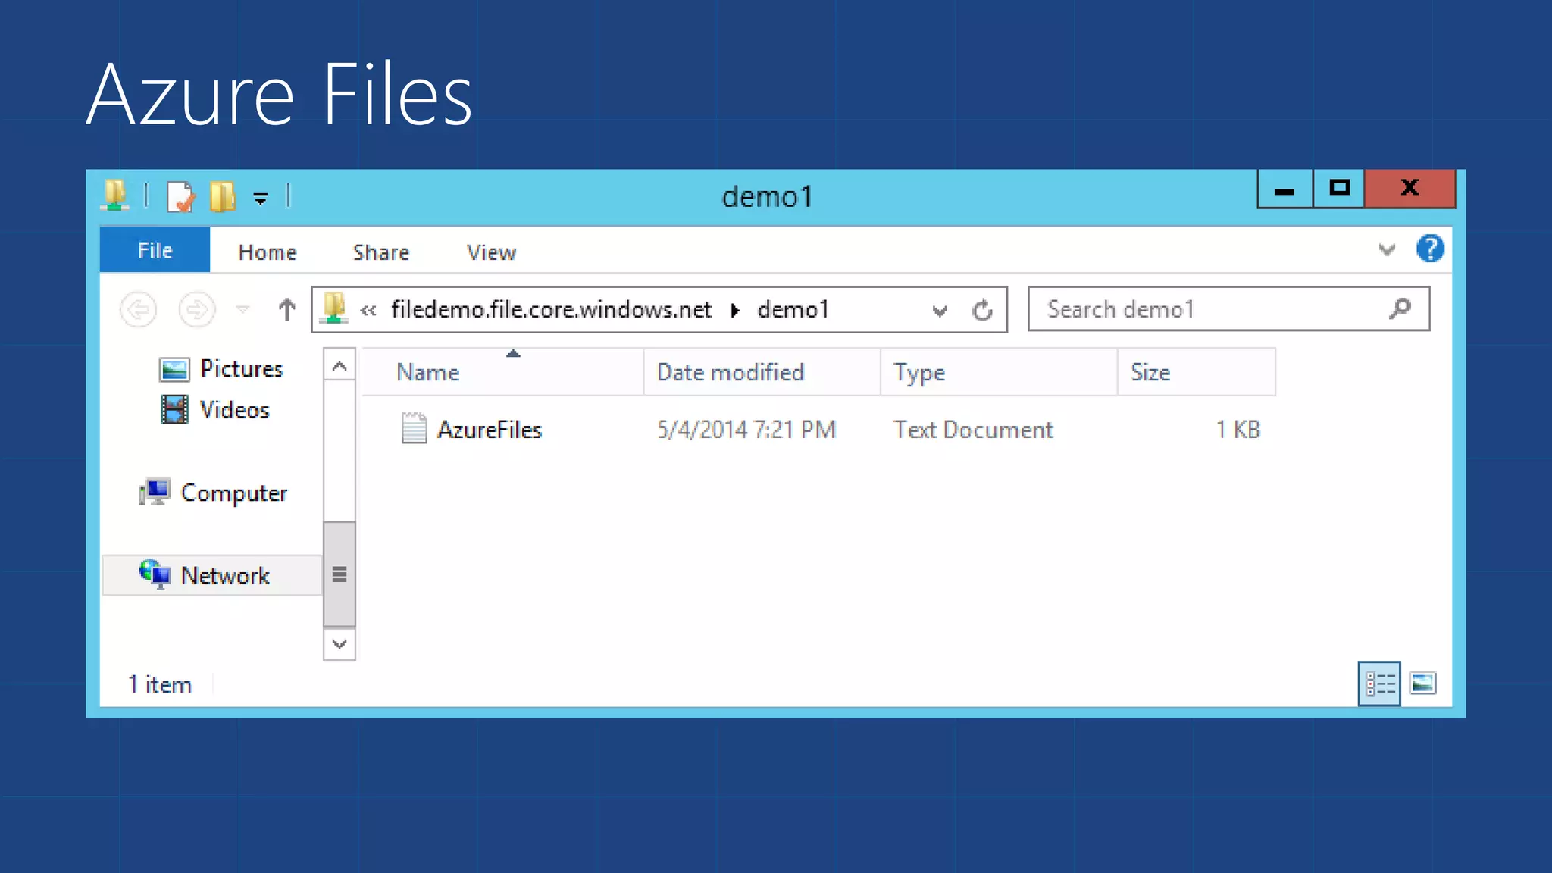
Task: Open Help with question mark icon
Action: tap(1430, 249)
